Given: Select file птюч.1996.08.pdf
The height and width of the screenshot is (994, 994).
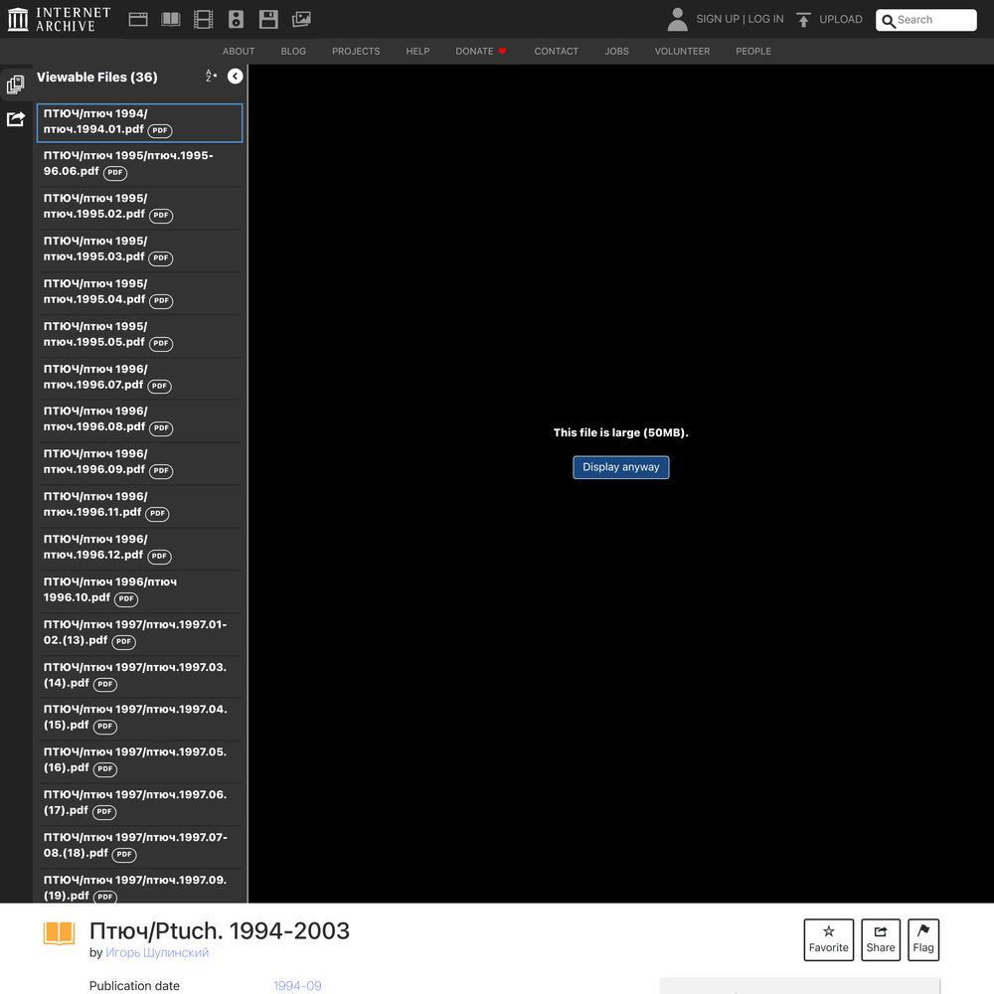Looking at the screenshot, I should tap(139, 419).
